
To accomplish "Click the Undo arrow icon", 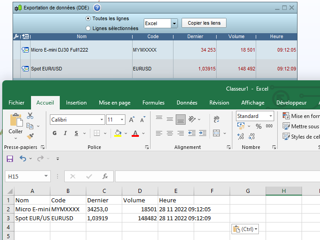I will [23, 158].
